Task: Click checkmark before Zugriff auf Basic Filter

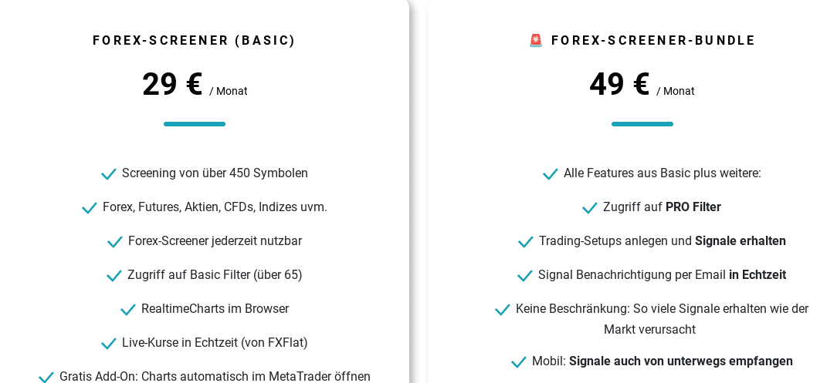Action: 114,276
